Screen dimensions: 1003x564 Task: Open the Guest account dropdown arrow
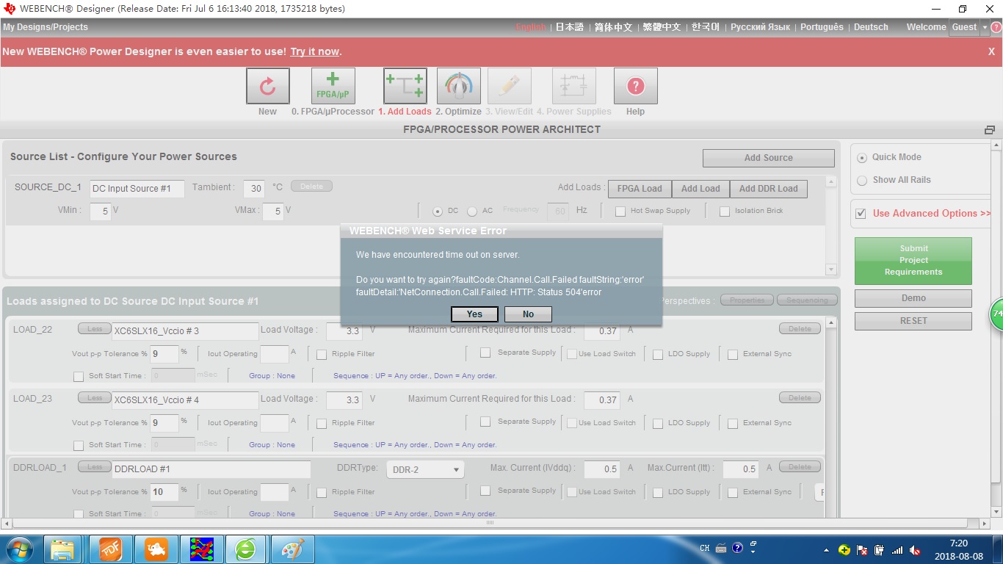point(985,27)
